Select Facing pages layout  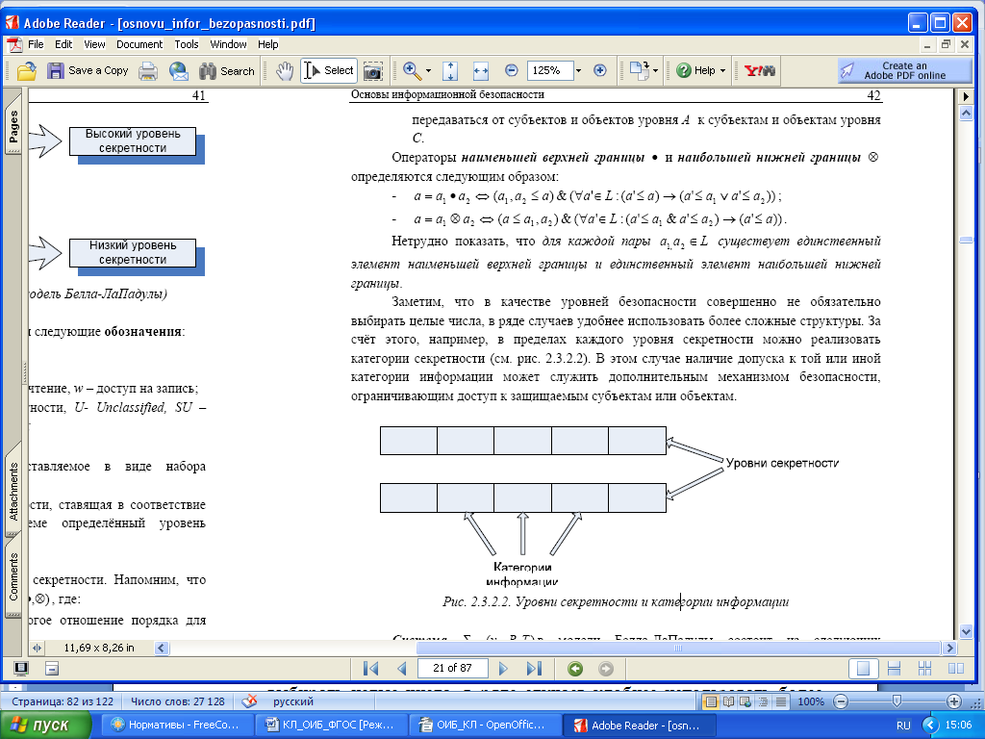click(x=955, y=669)
